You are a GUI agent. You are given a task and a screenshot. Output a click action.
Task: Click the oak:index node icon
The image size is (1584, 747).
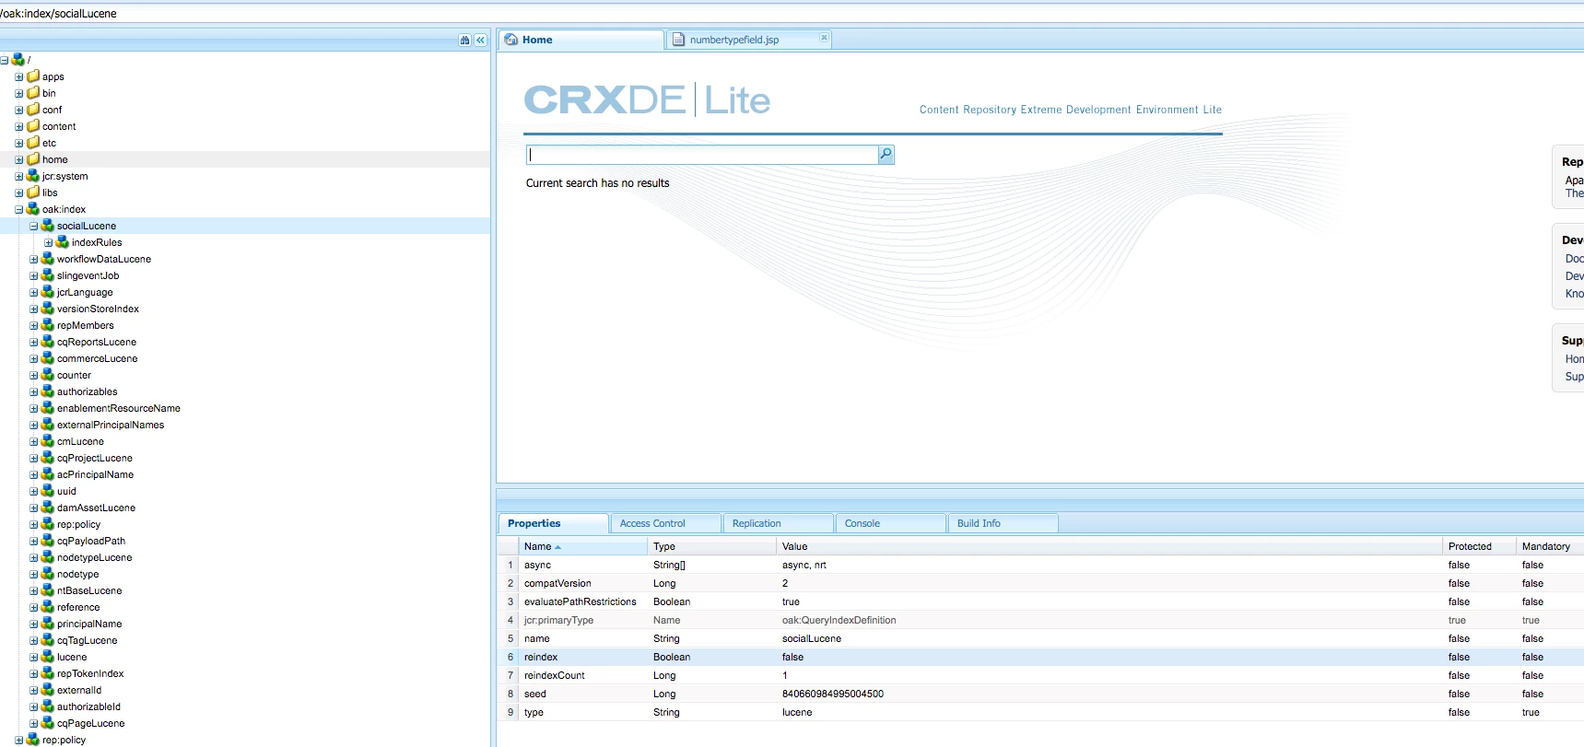pos(33,209)
